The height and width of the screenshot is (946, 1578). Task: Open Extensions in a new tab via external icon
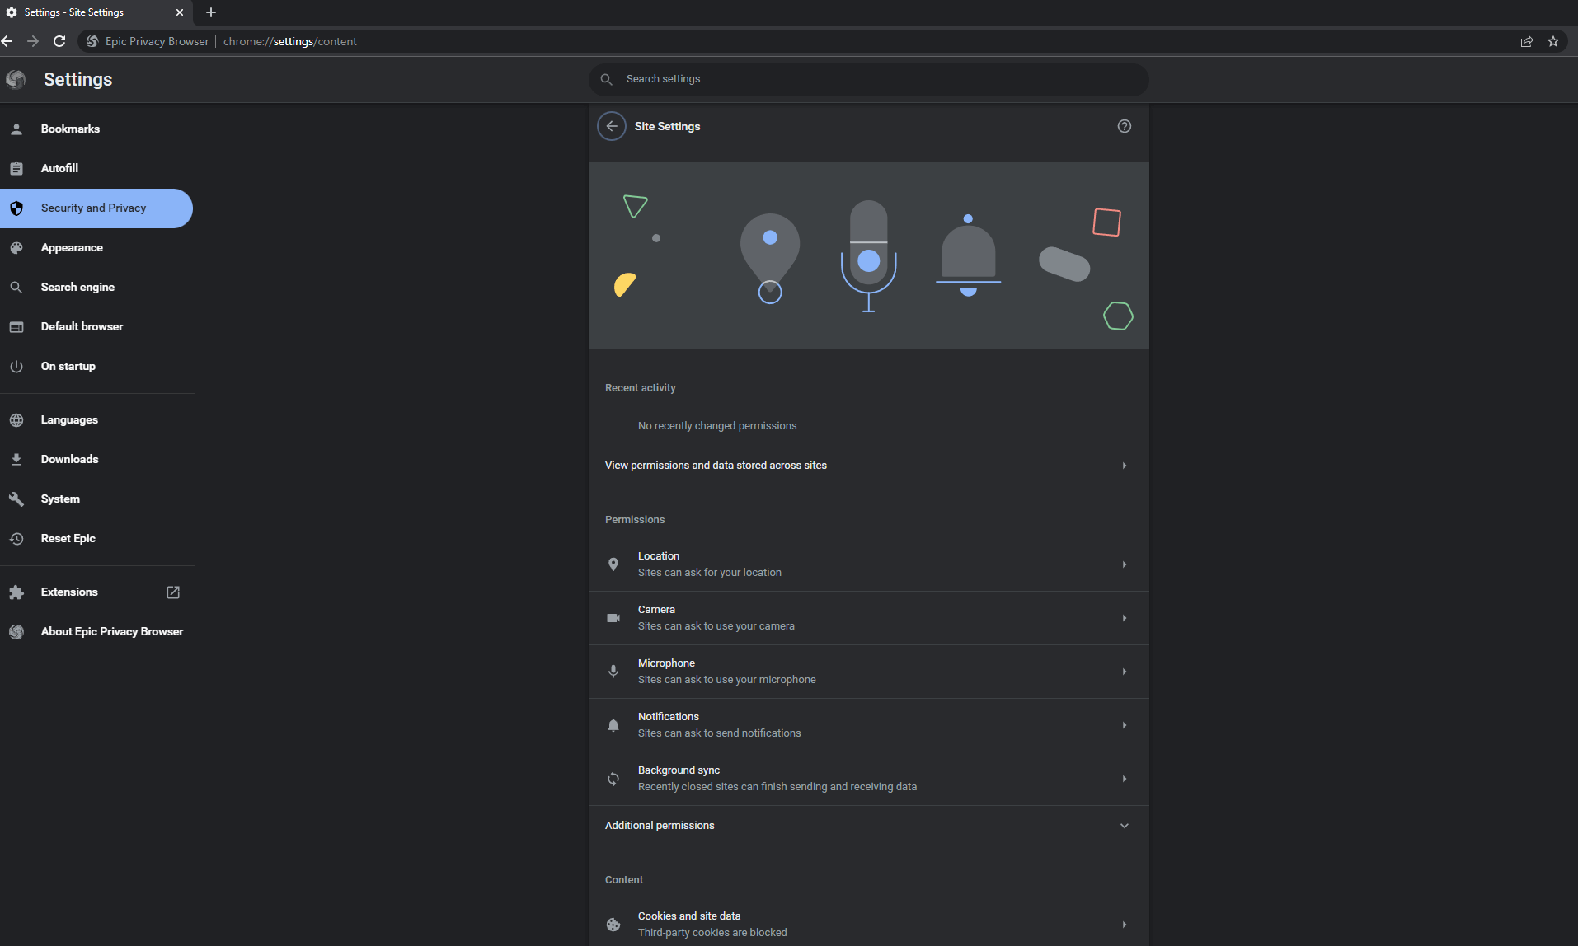pos(172,592)
